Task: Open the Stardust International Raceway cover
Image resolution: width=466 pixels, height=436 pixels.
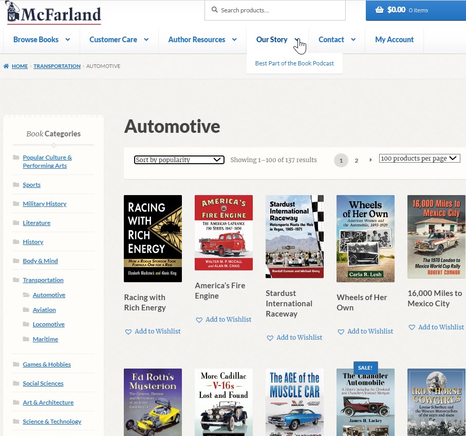Action: point(294,236)
